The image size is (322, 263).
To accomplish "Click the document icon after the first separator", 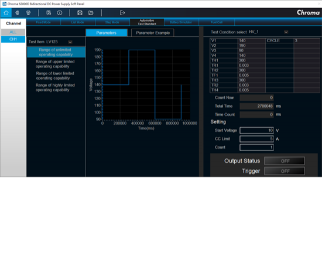I will (49, 13).
